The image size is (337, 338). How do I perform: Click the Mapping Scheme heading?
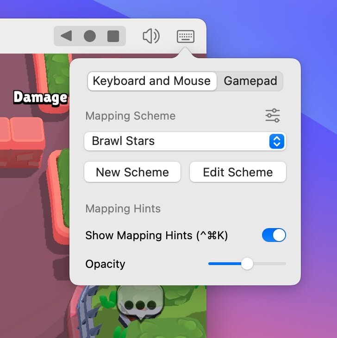pyautogui.click(x=131, y=116)
